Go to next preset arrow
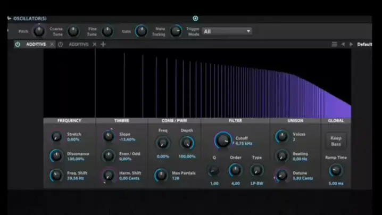Screen dimensions: 382x215 351,44
